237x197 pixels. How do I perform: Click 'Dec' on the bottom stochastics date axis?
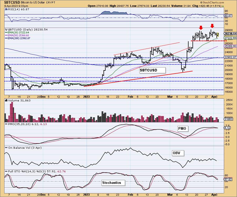(x=43, y=195)
